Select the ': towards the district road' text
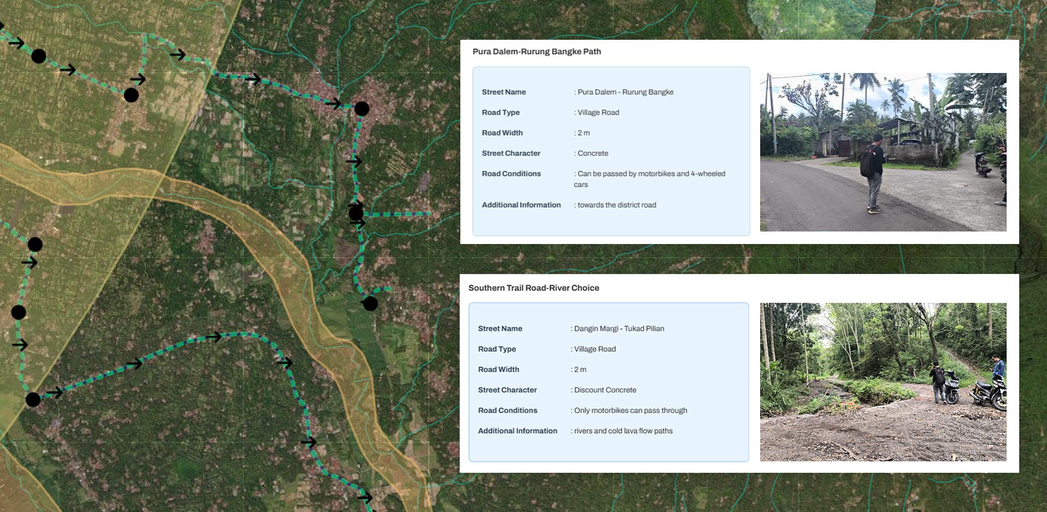1047x512 pixels. (x=615, y=205)
